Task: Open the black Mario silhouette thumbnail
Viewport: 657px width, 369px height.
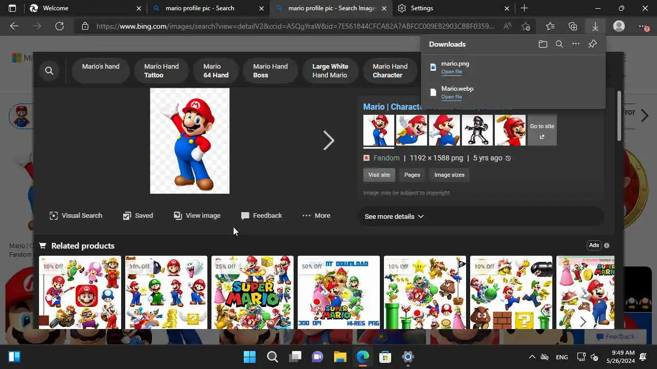Action: [477, 130]
